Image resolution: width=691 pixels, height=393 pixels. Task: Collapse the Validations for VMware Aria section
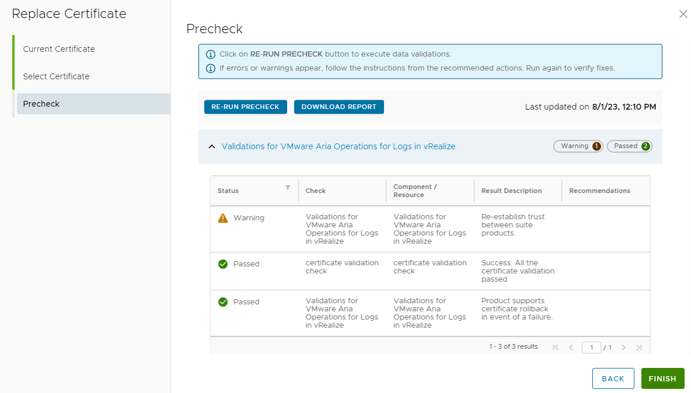click(x=212, y=146)
